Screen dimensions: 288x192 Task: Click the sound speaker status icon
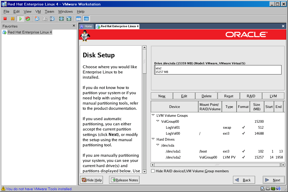278,189
